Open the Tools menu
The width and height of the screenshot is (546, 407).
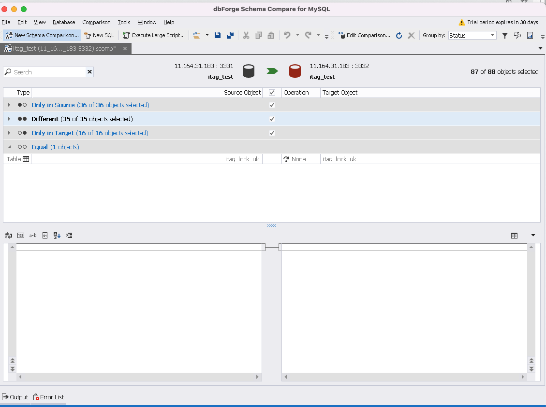(124, 22)
